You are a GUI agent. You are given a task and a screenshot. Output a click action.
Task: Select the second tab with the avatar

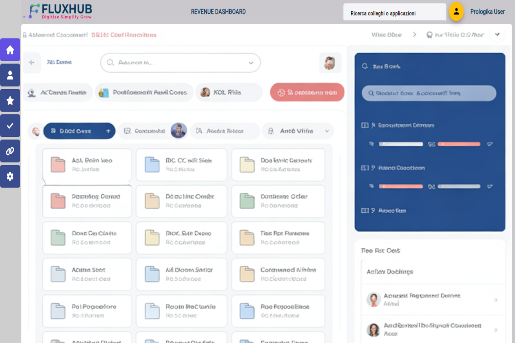pos(153,131)
